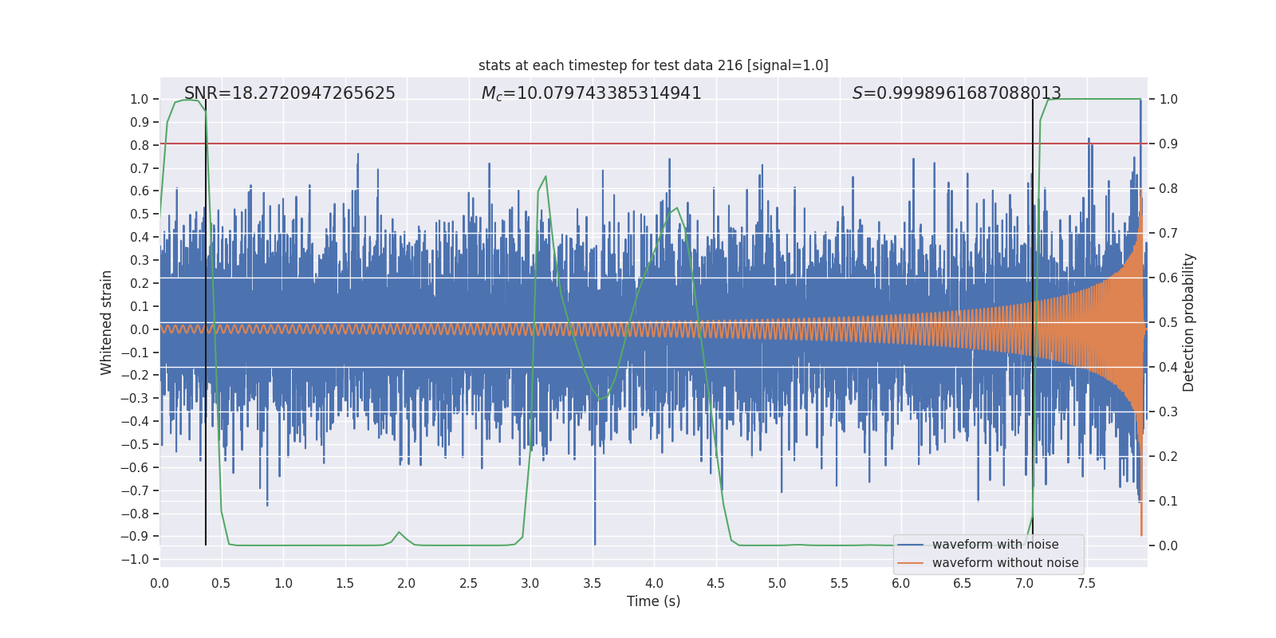Click the blue line swatch in legend
The image size is (1276, 638).
(x=911, y=545)
